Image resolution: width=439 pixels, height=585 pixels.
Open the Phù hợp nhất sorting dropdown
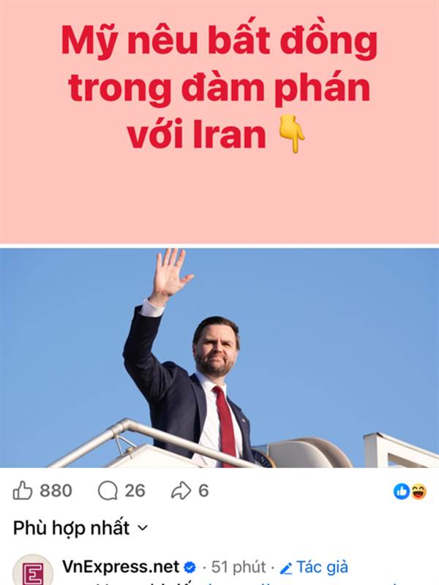click(80, 528)
